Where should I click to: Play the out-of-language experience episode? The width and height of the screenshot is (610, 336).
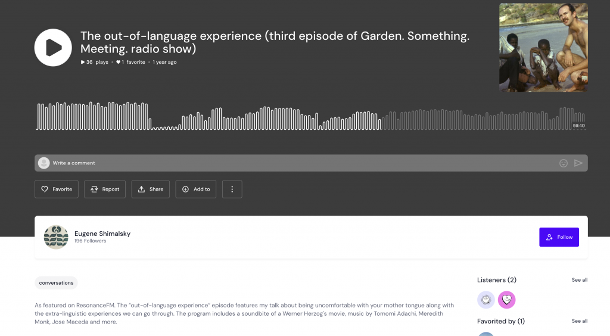[53, 48]
